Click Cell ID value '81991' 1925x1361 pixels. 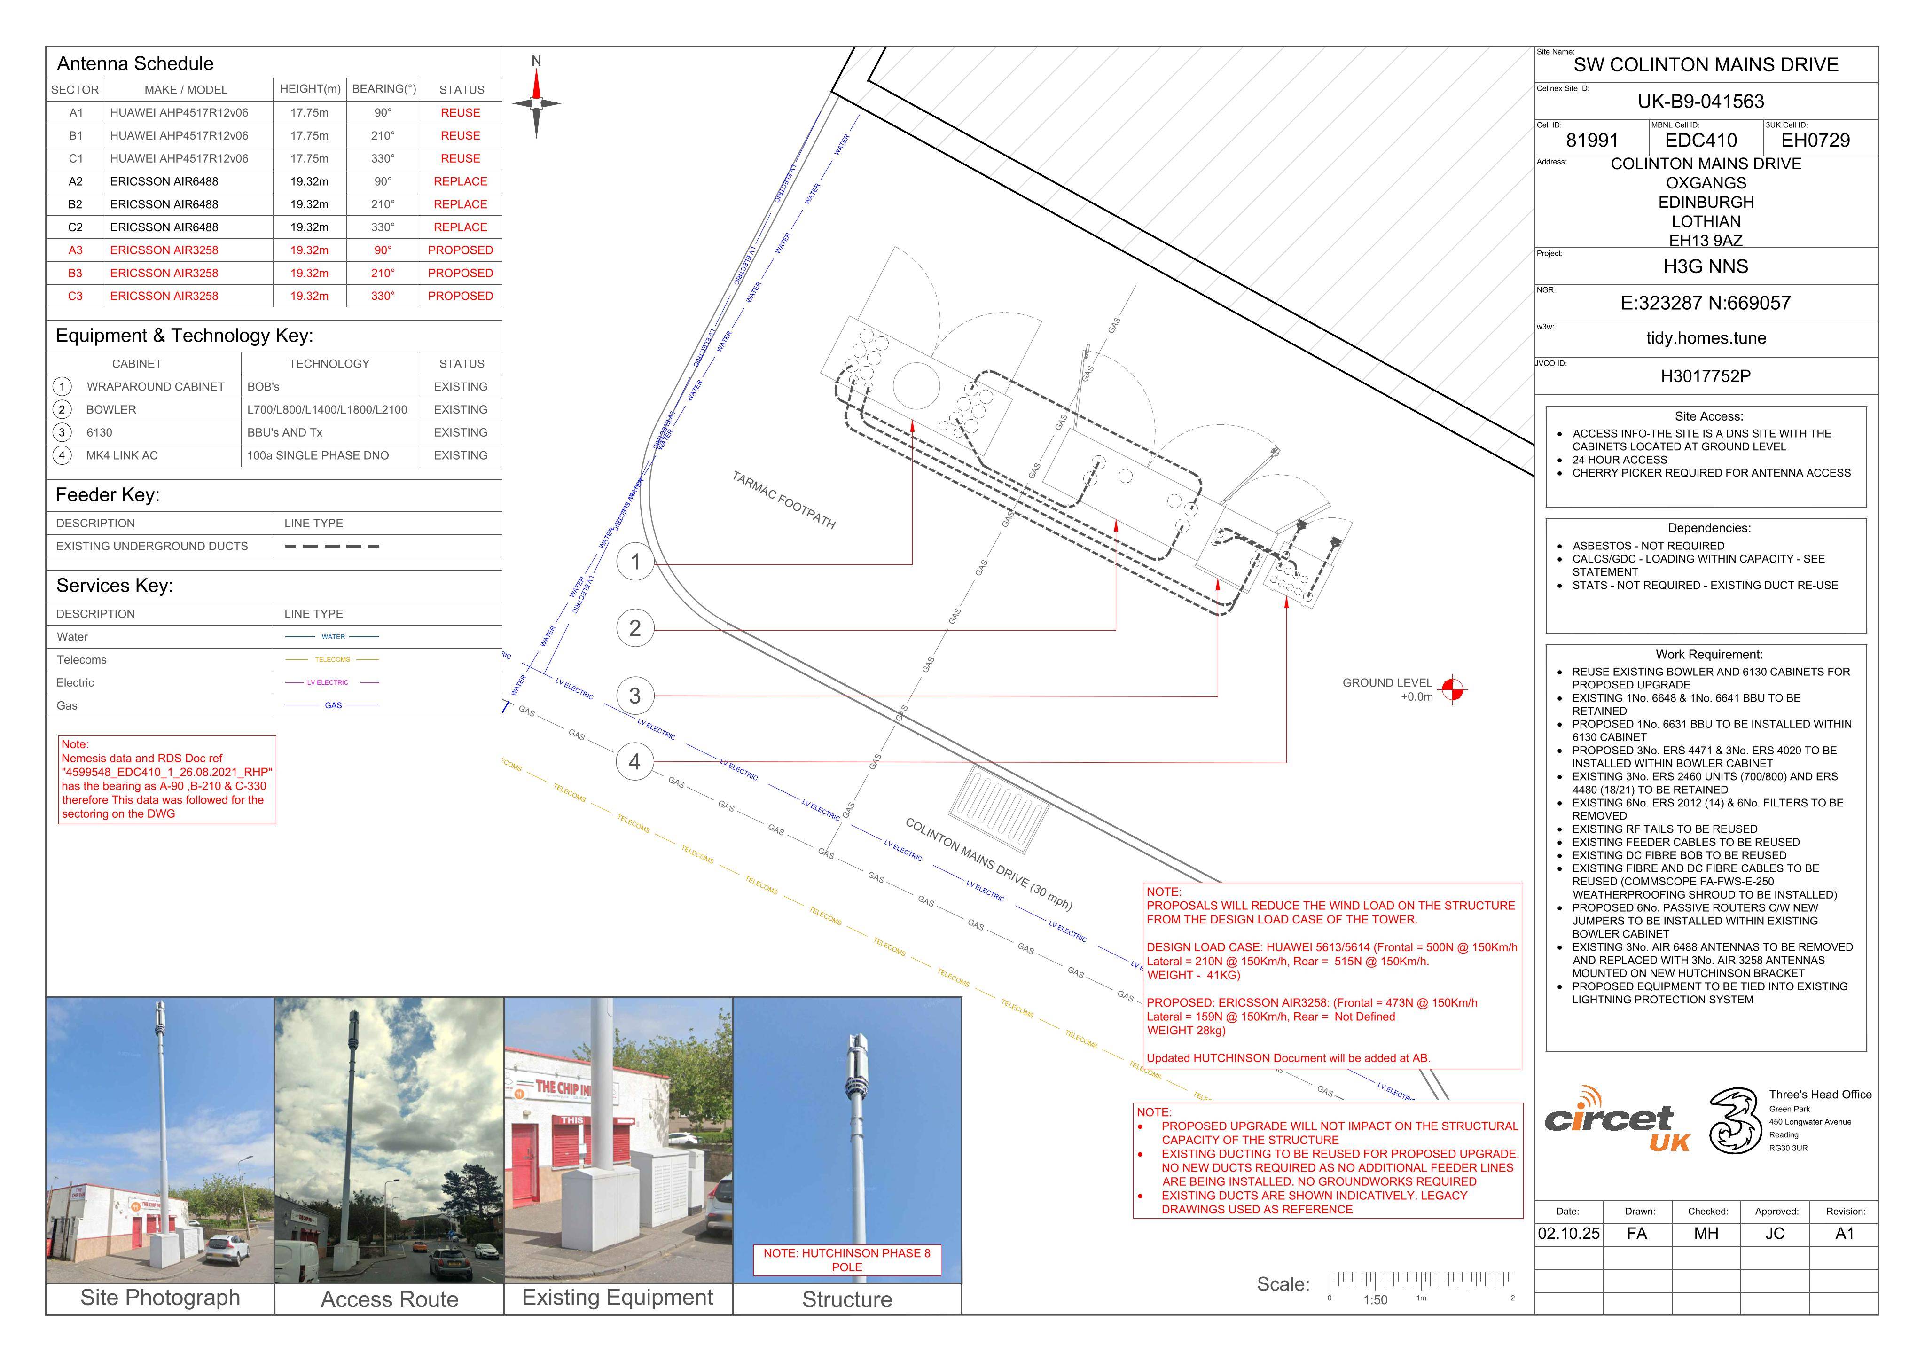1592,140
